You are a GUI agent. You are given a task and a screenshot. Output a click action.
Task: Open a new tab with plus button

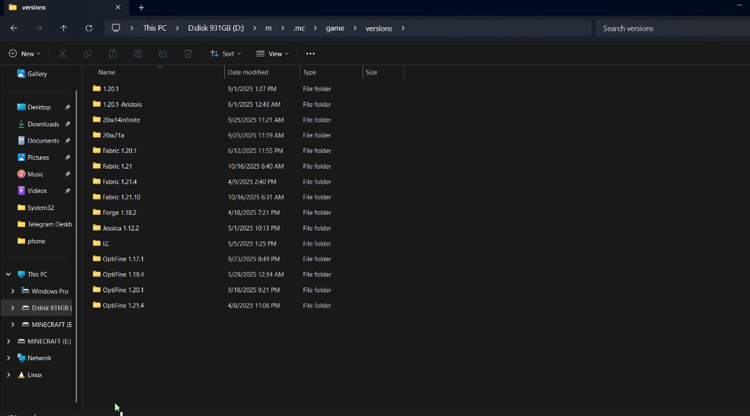141,7
